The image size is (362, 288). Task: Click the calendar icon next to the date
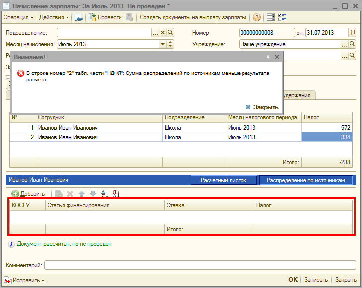click(352, 33)
